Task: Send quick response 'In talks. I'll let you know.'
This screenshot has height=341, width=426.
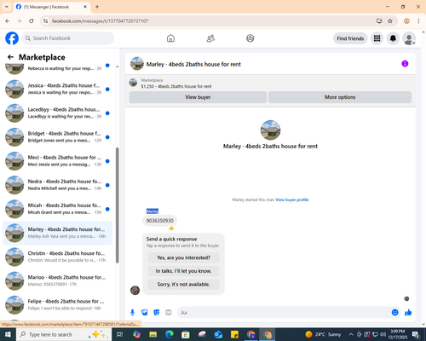Action: [183, 271]
